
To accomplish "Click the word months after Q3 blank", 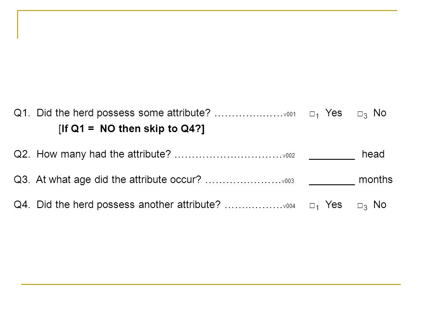I will 376,180.
